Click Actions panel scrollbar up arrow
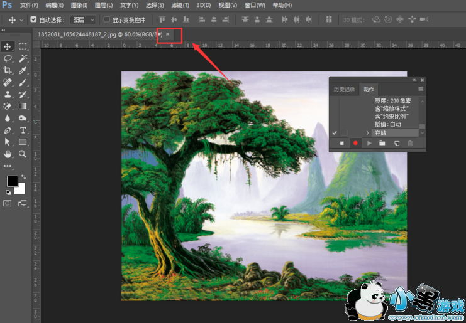The width and height of the screenshot is (466, 323). click(423, 102)
